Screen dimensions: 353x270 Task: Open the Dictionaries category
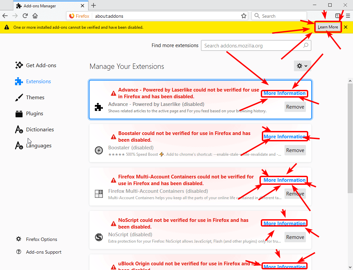[34, 129]
